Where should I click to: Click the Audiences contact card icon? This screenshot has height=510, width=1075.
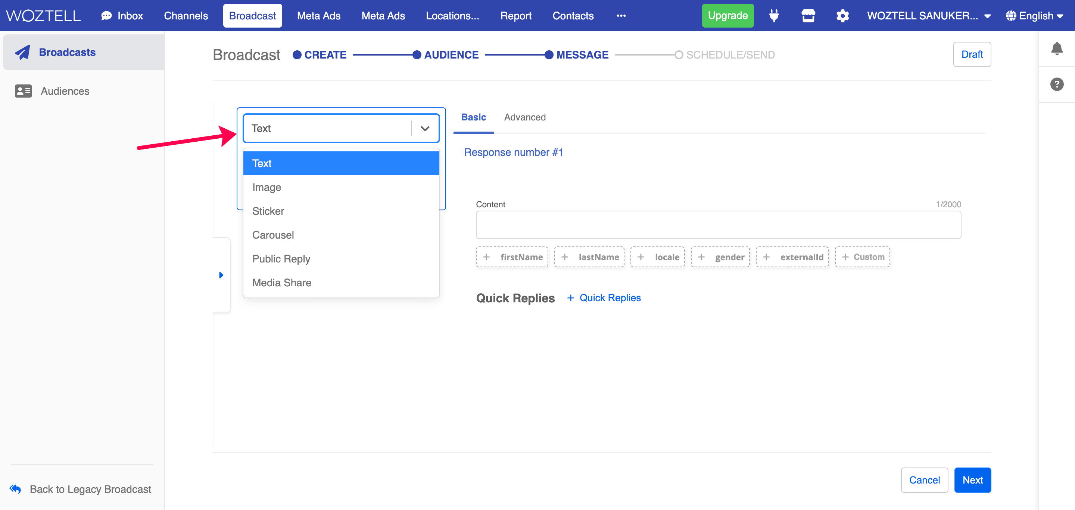click(x=24, y=91)
